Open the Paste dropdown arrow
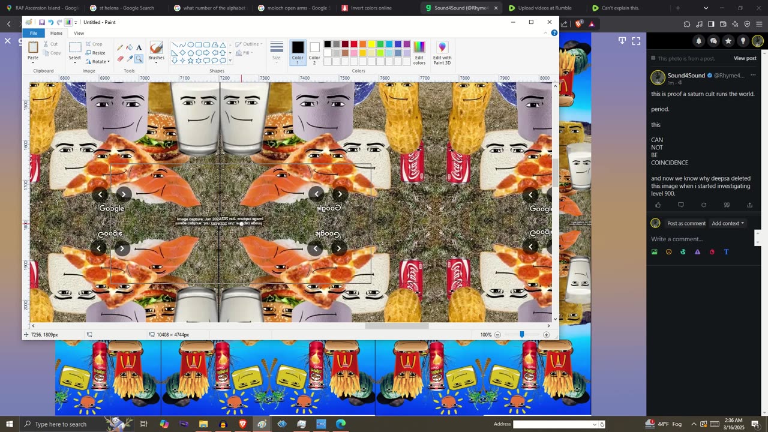 (33, 62)
